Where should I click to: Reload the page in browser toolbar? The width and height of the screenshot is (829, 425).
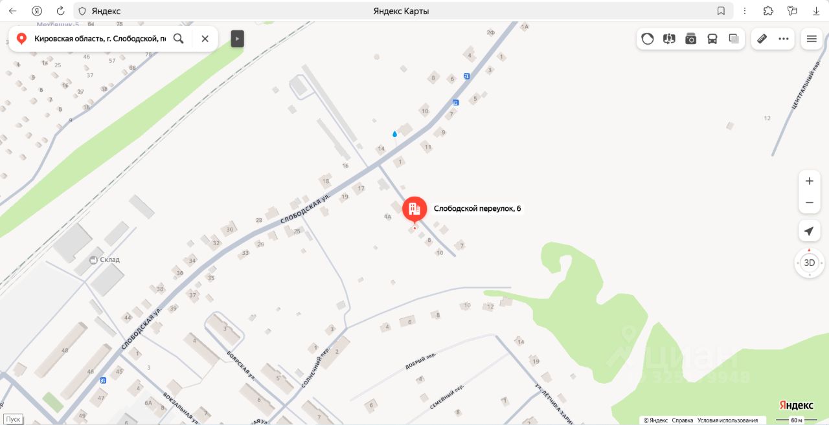[x=60, y=11]
